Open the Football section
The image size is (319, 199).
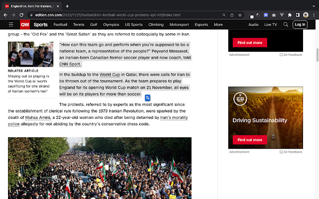click(60, 24)
